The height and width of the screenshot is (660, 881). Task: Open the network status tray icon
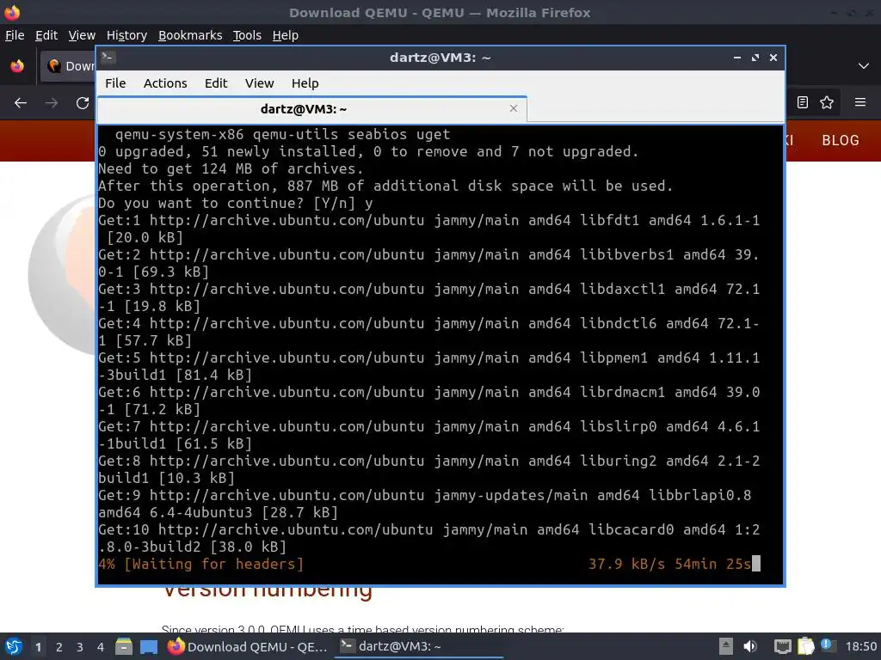[782, 646]
